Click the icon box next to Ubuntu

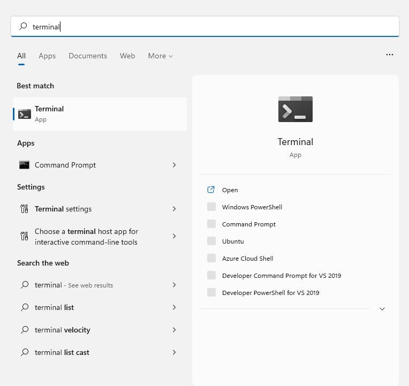(x=211, y=241)
